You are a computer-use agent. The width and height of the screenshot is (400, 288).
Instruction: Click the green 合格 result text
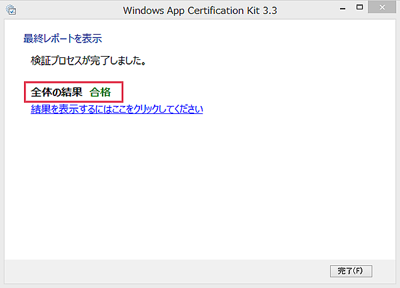[x=100, y=92]
